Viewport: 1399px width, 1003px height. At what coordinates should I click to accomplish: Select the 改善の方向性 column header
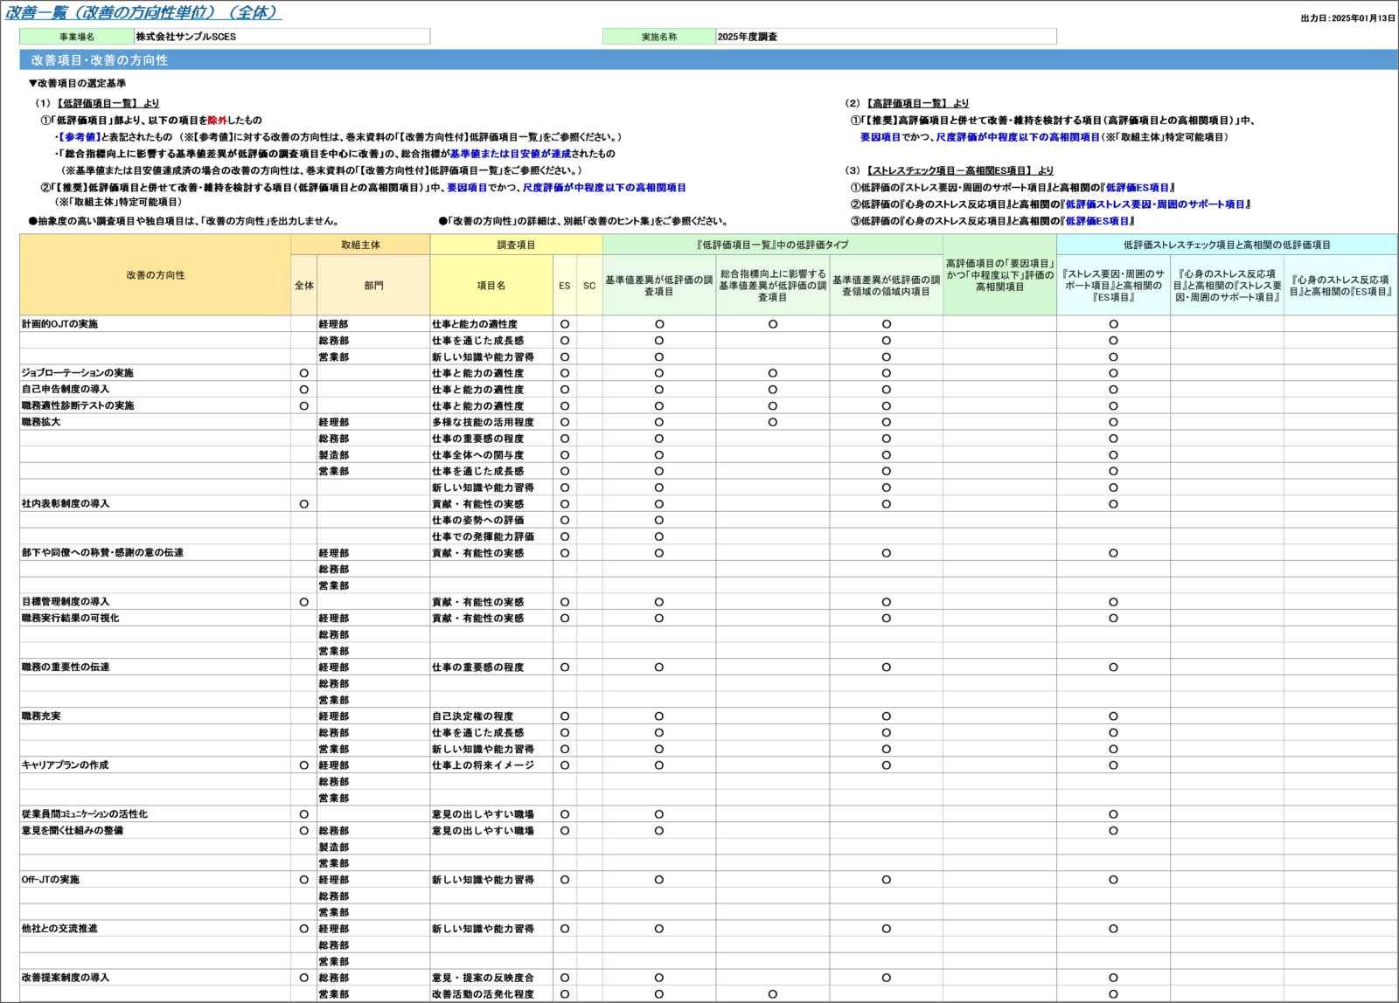click(155, 275)
